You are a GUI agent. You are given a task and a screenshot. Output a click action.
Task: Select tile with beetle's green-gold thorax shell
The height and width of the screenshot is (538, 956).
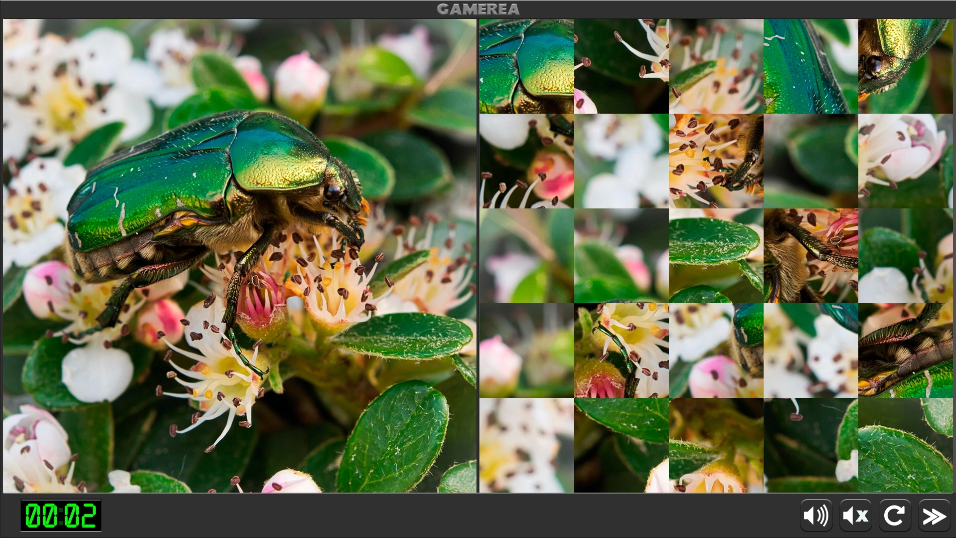coord(527,66)
